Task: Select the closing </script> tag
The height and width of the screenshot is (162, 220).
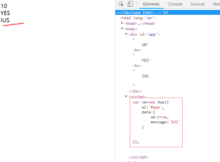Action: click(138, 157)
